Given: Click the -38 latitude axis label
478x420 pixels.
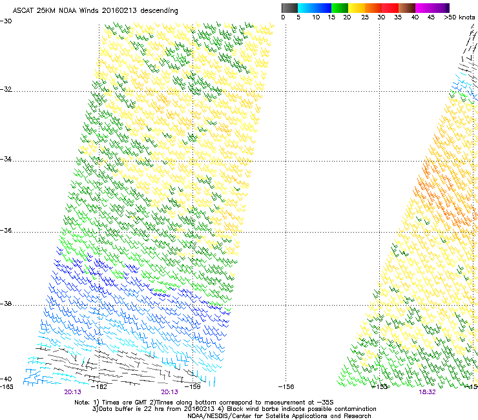Looking at the screenshot, I should coord(6,304).
